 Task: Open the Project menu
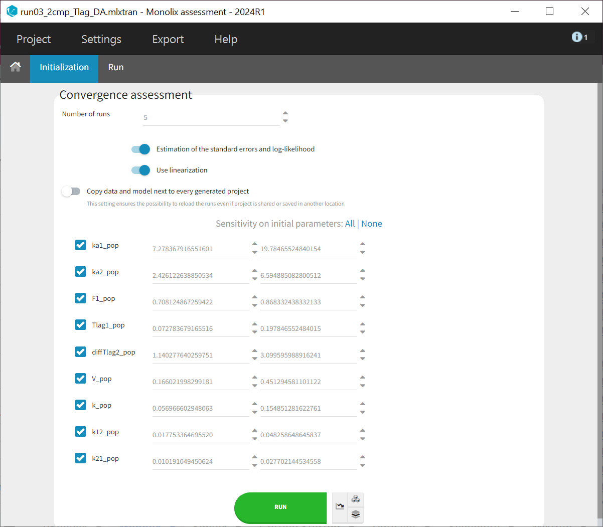(34, 39)
